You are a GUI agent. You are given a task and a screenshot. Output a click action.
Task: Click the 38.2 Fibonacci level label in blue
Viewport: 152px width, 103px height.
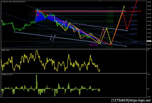tap(134, 29)
